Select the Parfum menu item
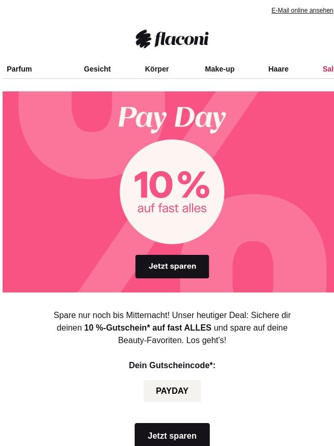Screen dimensions: 334x446 19,69
